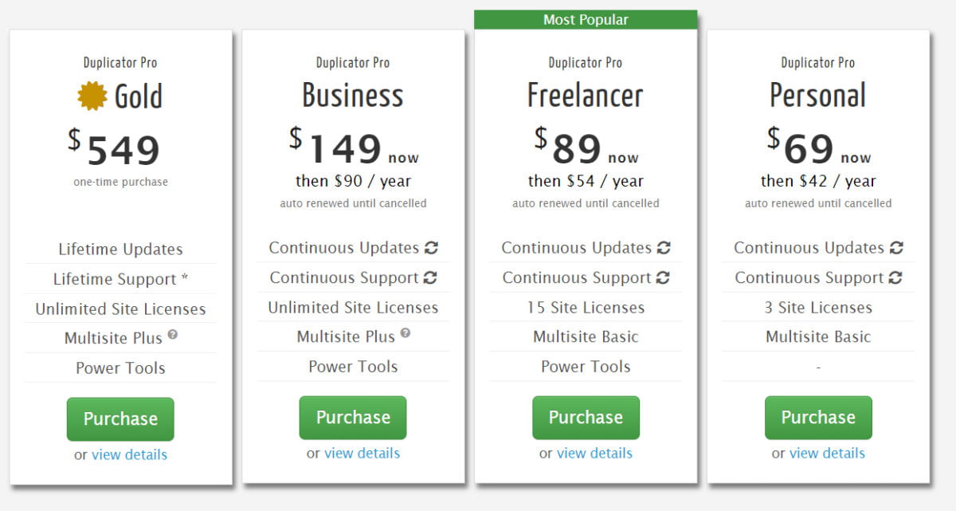Open view details for the Business plan
This screenshot has height=511, width=956.
(x=362, y=453)
